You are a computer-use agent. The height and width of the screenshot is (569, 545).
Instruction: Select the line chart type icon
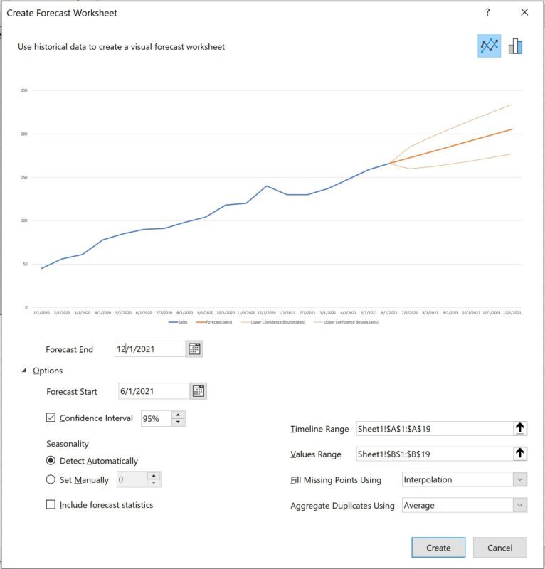pyautogui.click(x=489, y=46)
